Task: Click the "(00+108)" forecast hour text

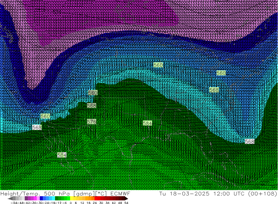Action: pyautogui.click(x=263, y=194)
